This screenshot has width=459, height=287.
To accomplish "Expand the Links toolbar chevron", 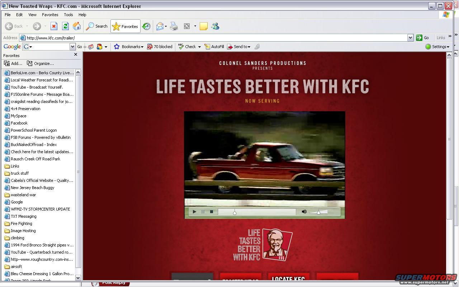I will (x=450, y=36).
